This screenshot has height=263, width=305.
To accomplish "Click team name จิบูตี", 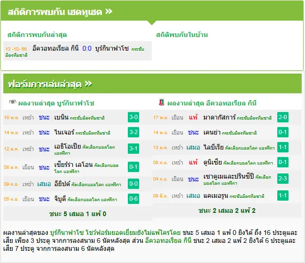I will (60, 199).
